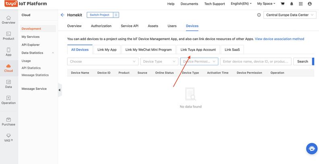
Task: Go to Data section in sidebar
Action: 8,84
